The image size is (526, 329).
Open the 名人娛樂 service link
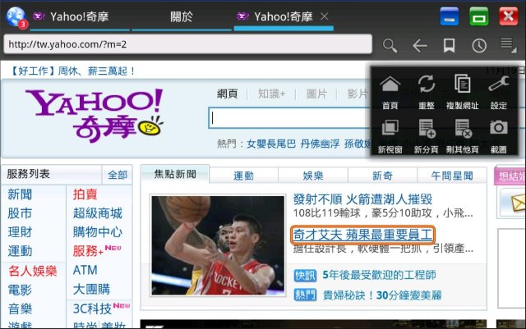tap(33, 271)
